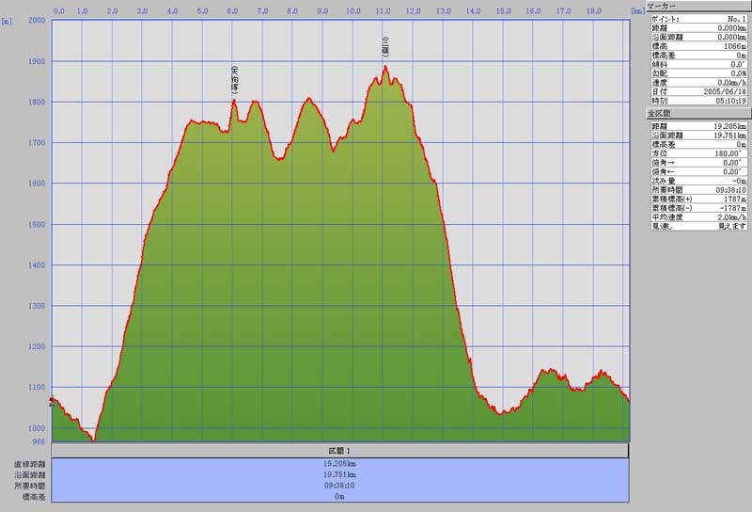Click the 平均速度 2.0km/h row
752x512 pixels.
pos(698,216)
